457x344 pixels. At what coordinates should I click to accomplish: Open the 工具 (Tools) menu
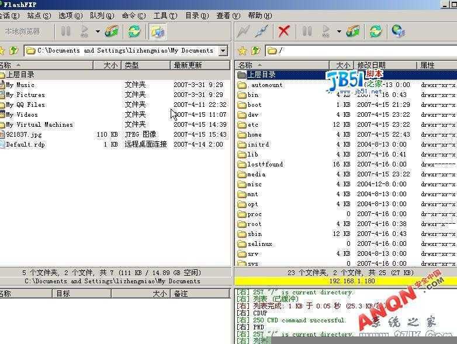pyautogui.click(x=165, y=15)
